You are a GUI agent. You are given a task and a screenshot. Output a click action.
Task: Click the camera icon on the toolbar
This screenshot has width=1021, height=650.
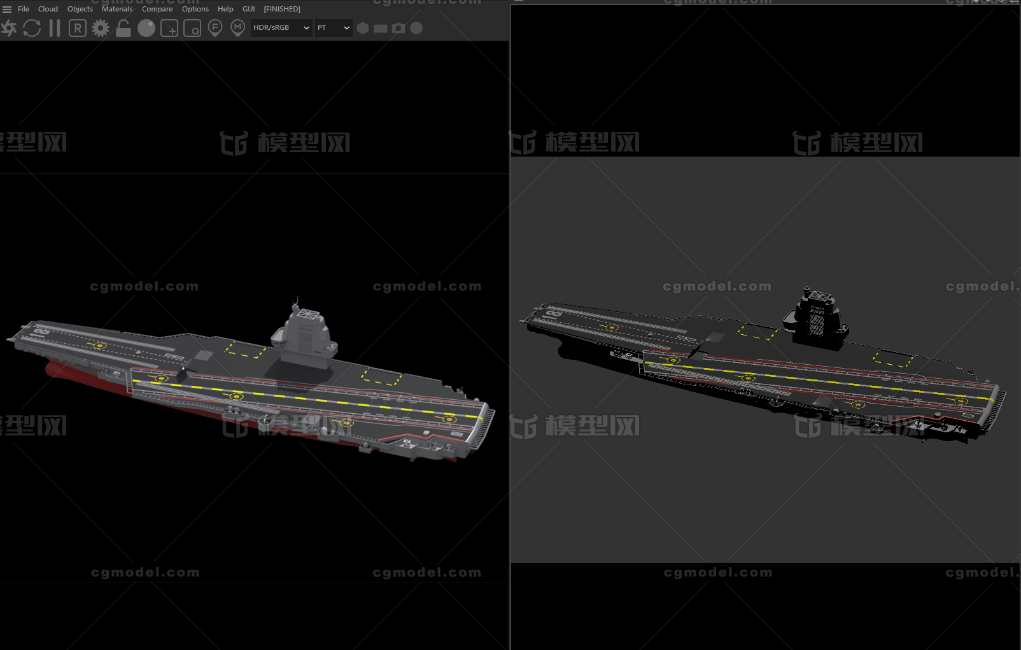tap(399, 28)
